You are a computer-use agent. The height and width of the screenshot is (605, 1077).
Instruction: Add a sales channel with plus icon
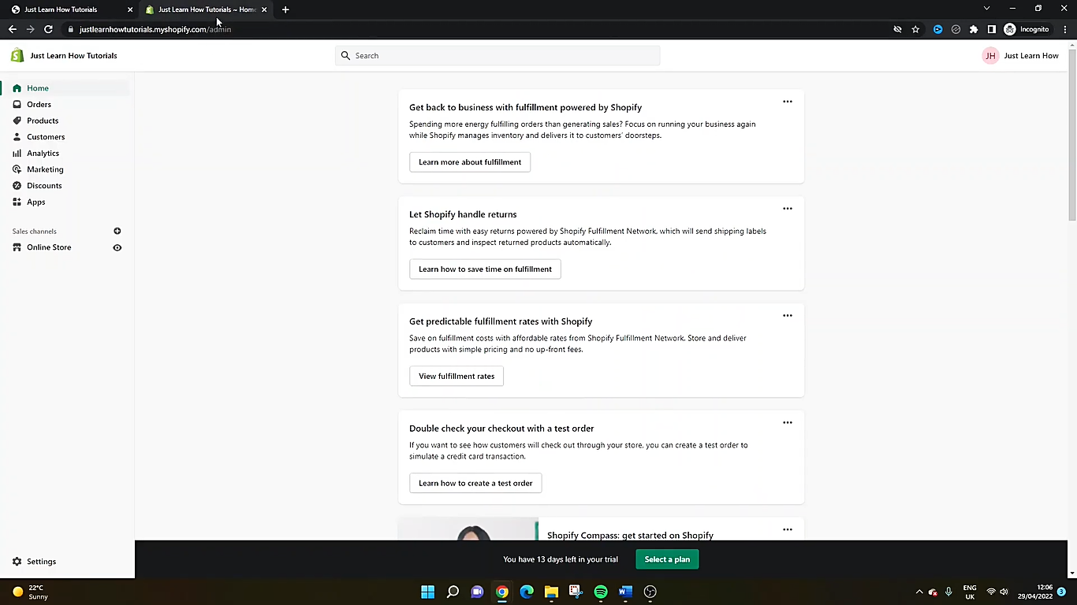[117, 231]
